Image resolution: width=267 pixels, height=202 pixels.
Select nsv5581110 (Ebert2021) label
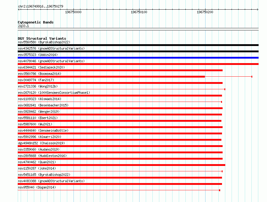point(38,118)
